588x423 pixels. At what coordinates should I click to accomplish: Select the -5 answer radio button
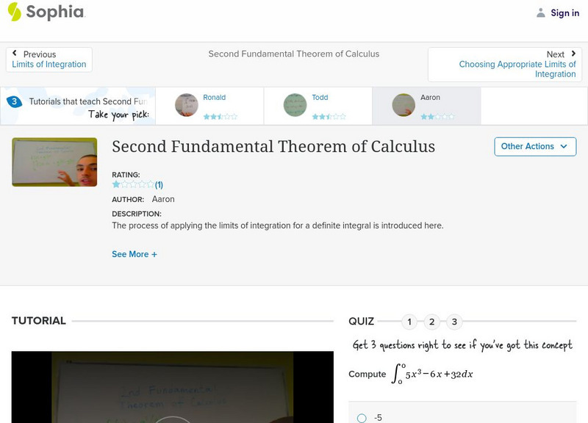[x=362, y=418]
